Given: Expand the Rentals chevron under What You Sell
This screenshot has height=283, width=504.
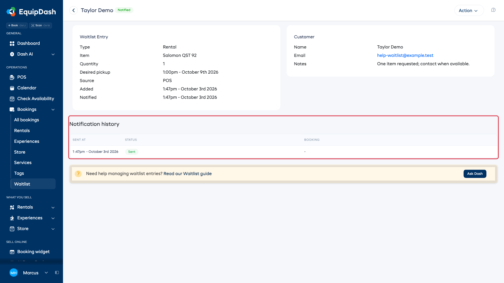Looking at the screenshot, I should (x=53, y=207).
